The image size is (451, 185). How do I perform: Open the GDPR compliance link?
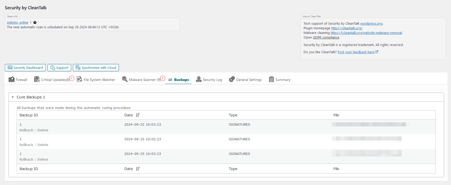tap(326, 37)
